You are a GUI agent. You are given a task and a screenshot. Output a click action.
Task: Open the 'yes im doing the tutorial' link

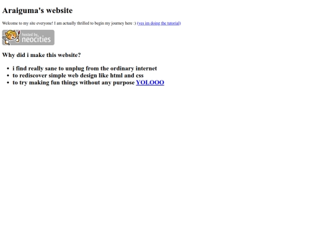point(159,24)
